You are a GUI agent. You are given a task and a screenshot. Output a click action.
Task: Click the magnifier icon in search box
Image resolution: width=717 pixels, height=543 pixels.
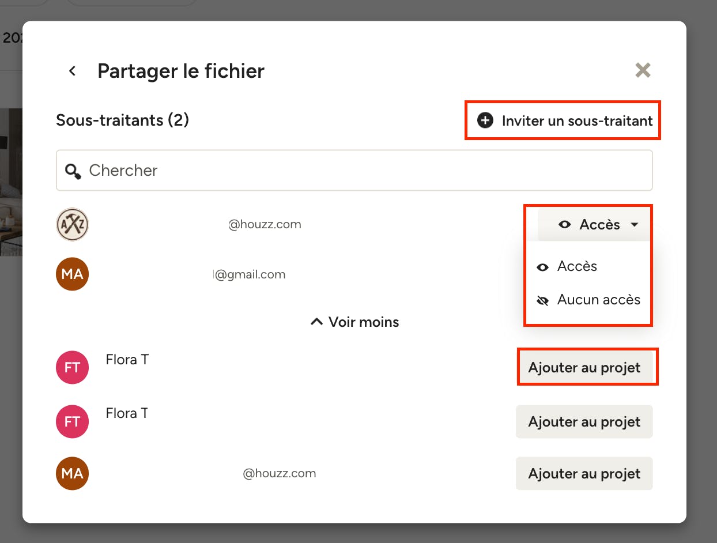73,171
